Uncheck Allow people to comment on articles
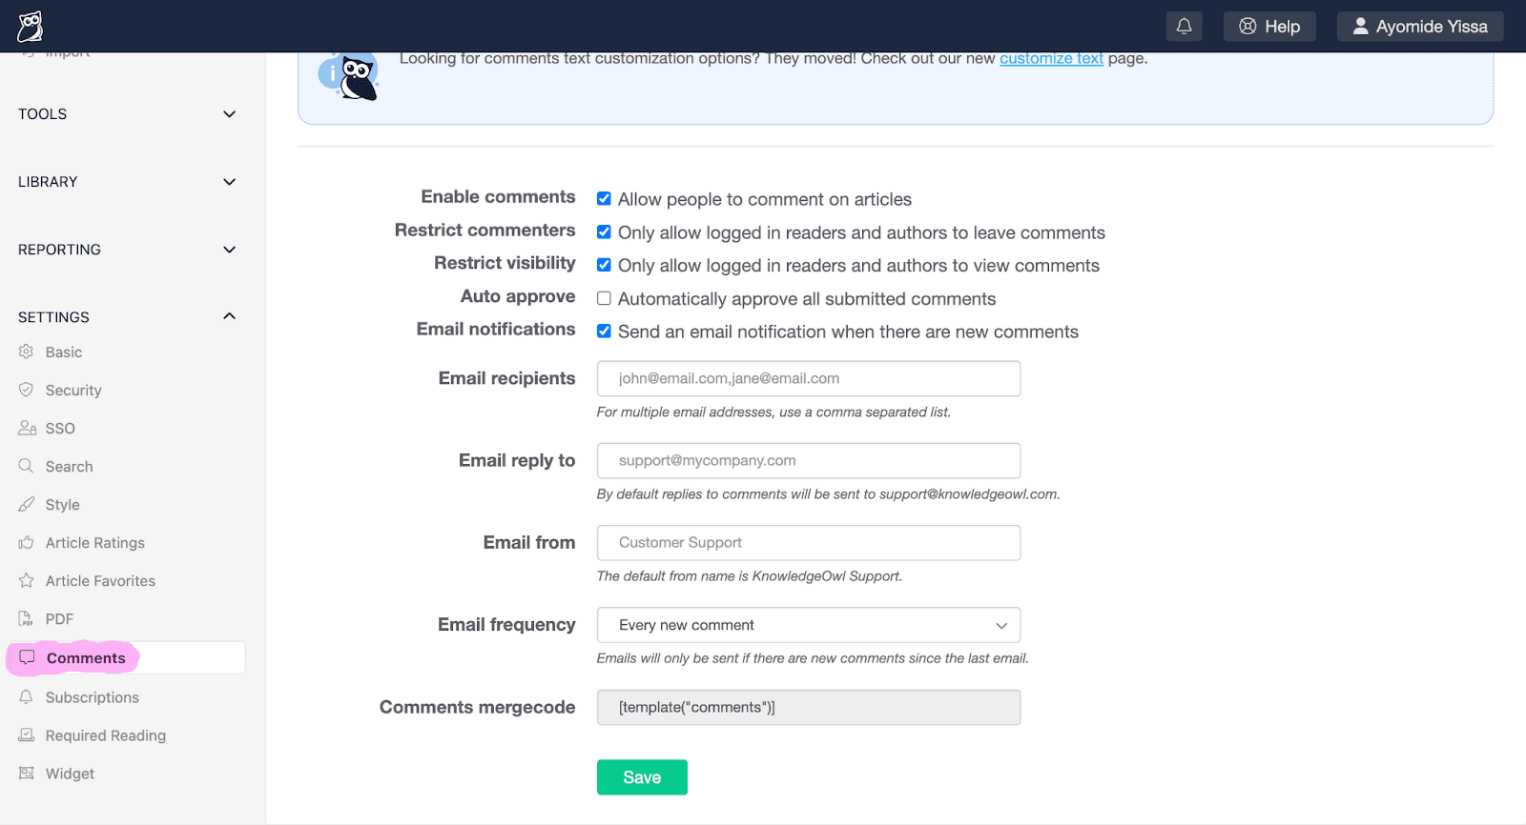The image size is (1526, 825). coord(604,198)
